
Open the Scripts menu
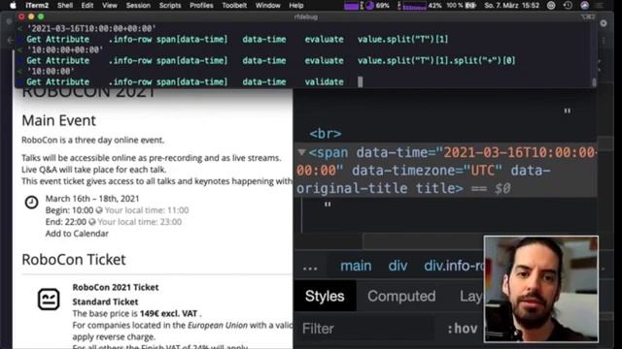click(x=170, y=6)
